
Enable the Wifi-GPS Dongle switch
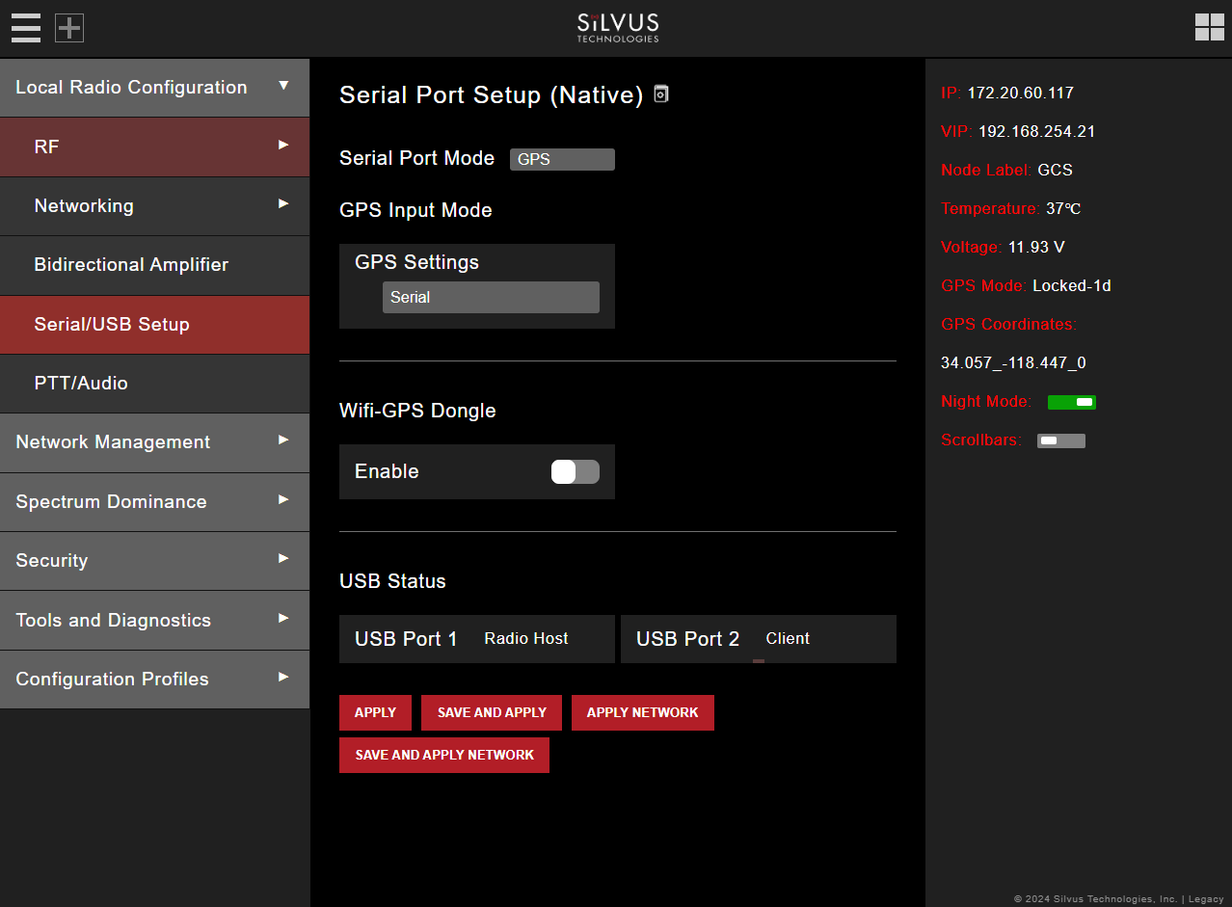(575, 471)
